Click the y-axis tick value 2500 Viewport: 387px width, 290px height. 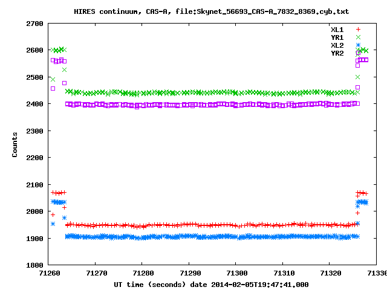click(34, 77)
